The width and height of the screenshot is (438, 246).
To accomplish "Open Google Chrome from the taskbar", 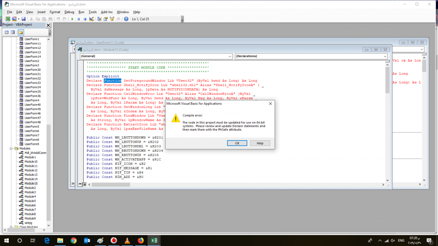I will click(x=74, y=240).
